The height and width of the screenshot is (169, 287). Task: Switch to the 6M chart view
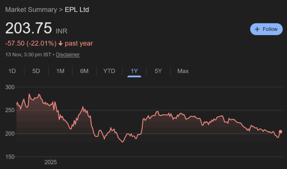84,71
